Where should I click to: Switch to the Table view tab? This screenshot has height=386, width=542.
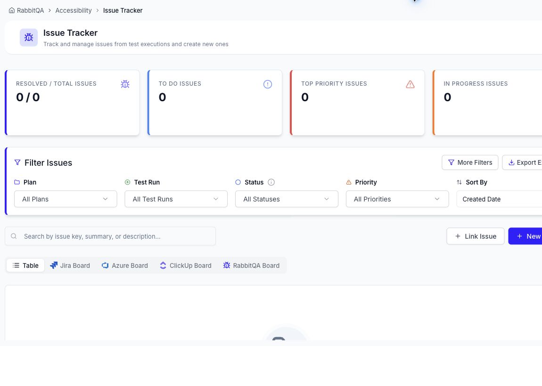[25, 265]
